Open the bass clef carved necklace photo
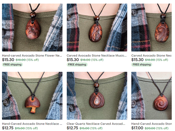The width and height of the screenshot is (175, 131). (x=151, y=28)
